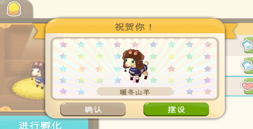Tap the pink heart icon
The width and height of the screenshot is (253, 129).
click(247, 86)
